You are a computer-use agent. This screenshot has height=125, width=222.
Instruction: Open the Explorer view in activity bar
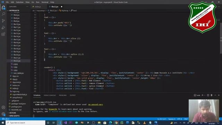click(x=3, y=7)
